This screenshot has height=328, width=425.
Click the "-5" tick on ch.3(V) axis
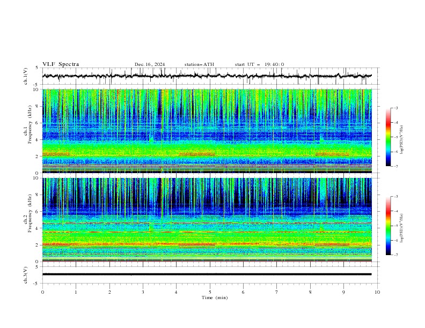point(36,284)
